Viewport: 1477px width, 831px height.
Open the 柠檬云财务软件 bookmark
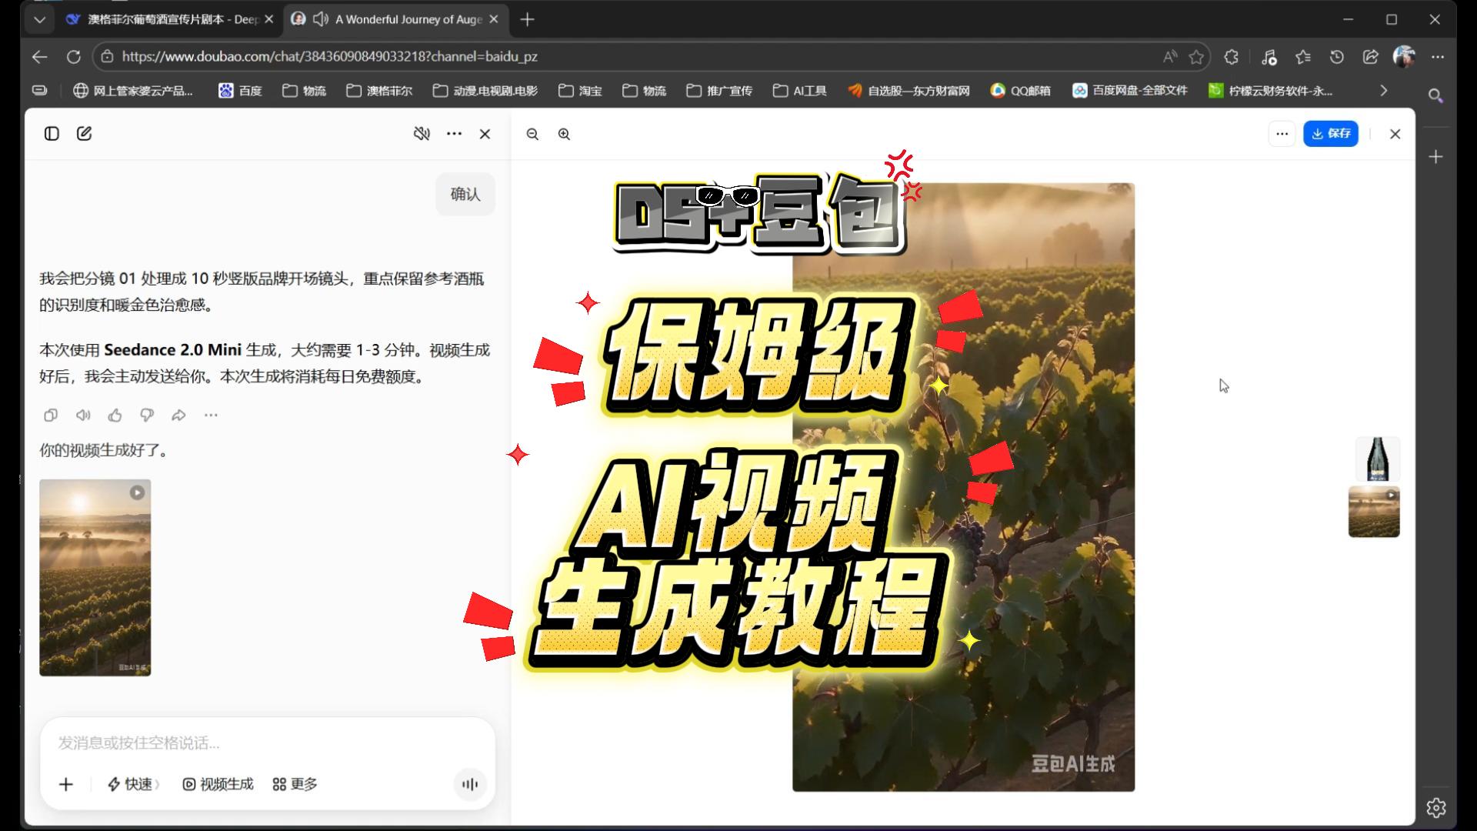[x=1270, y=91]
